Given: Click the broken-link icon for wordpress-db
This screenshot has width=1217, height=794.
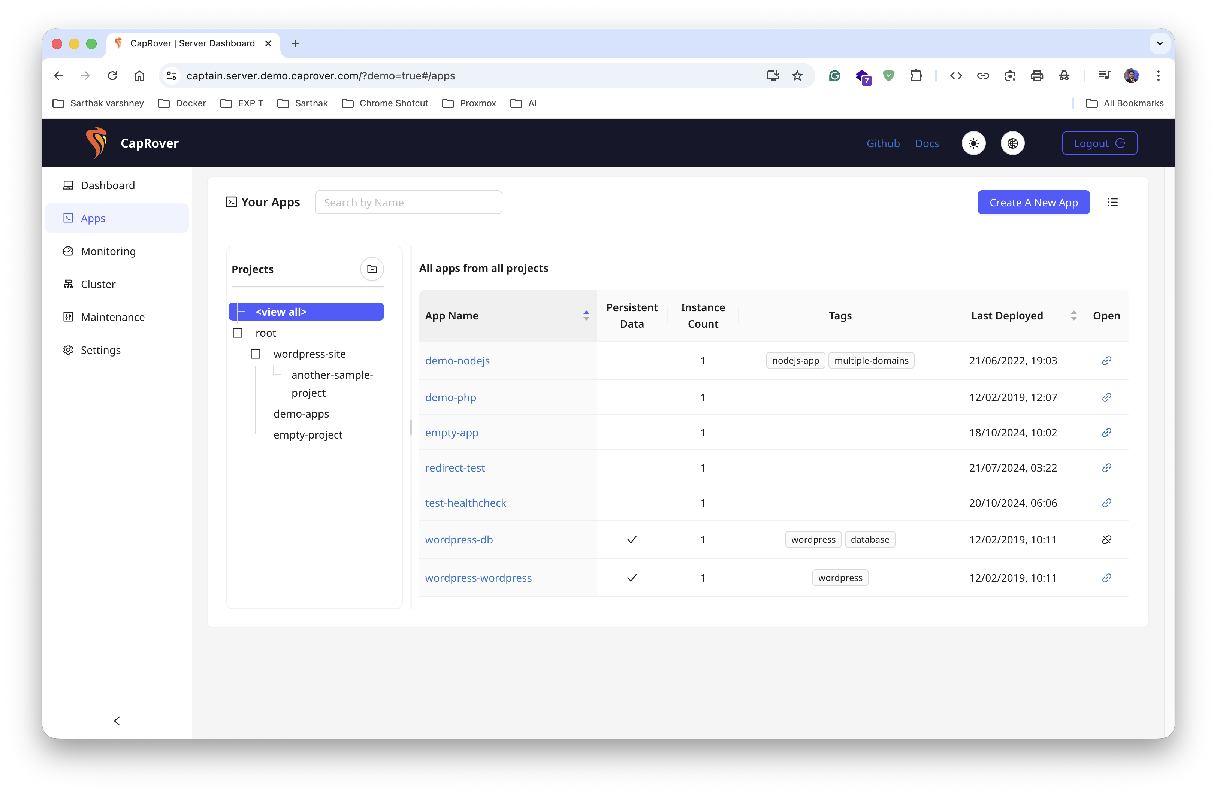Looking at the screenshot, I should pos(1106,539).
